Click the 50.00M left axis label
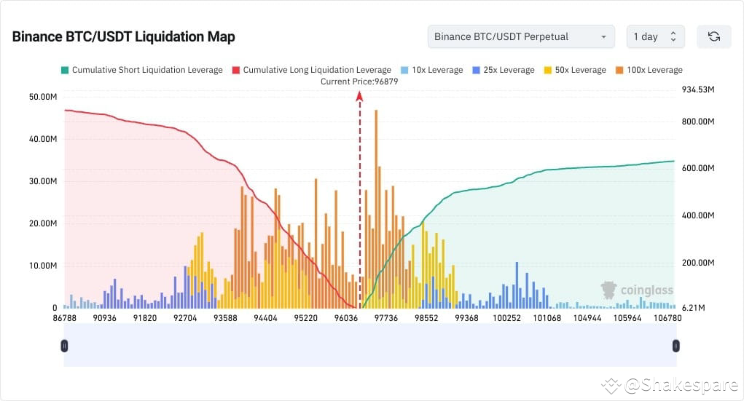744x401 pixels. [x=43, y=97]
